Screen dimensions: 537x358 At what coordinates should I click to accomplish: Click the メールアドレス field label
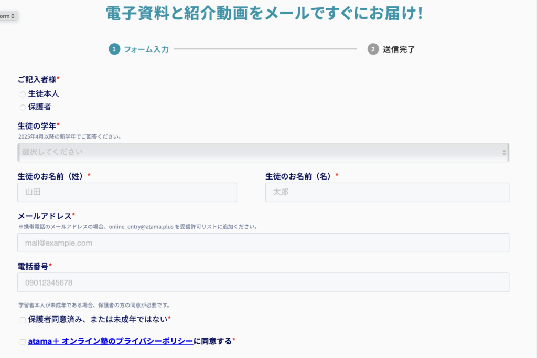[x=45, y=216]
